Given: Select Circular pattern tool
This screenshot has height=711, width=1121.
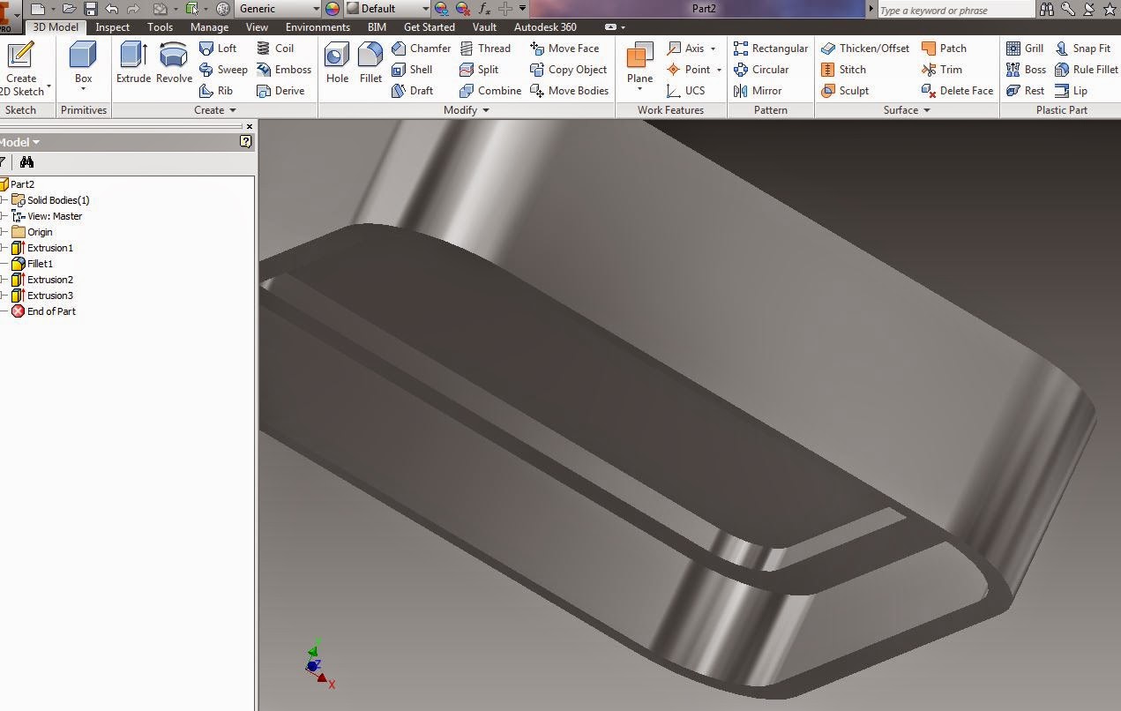Looking at the screenshot, I should click(761, 70).
